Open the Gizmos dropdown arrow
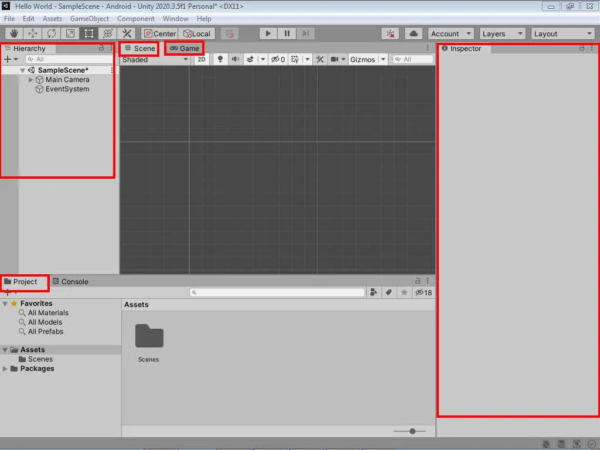Screen dimensions: 600x450 click(383, 59)
